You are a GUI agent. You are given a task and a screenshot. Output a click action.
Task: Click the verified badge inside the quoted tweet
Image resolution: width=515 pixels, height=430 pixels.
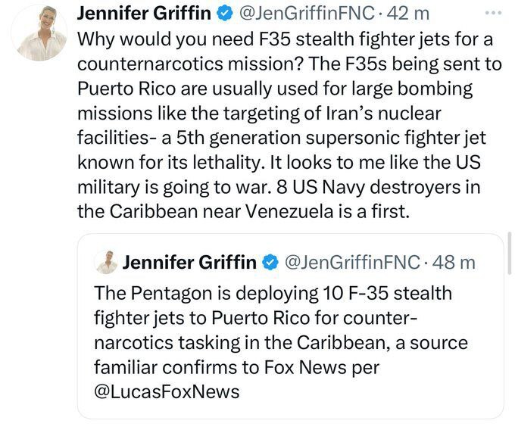click(x=269, y=263)
